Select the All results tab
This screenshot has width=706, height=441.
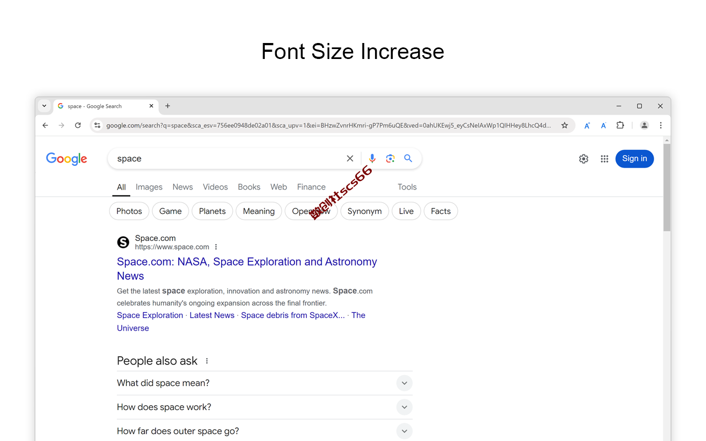coord(121,187)
